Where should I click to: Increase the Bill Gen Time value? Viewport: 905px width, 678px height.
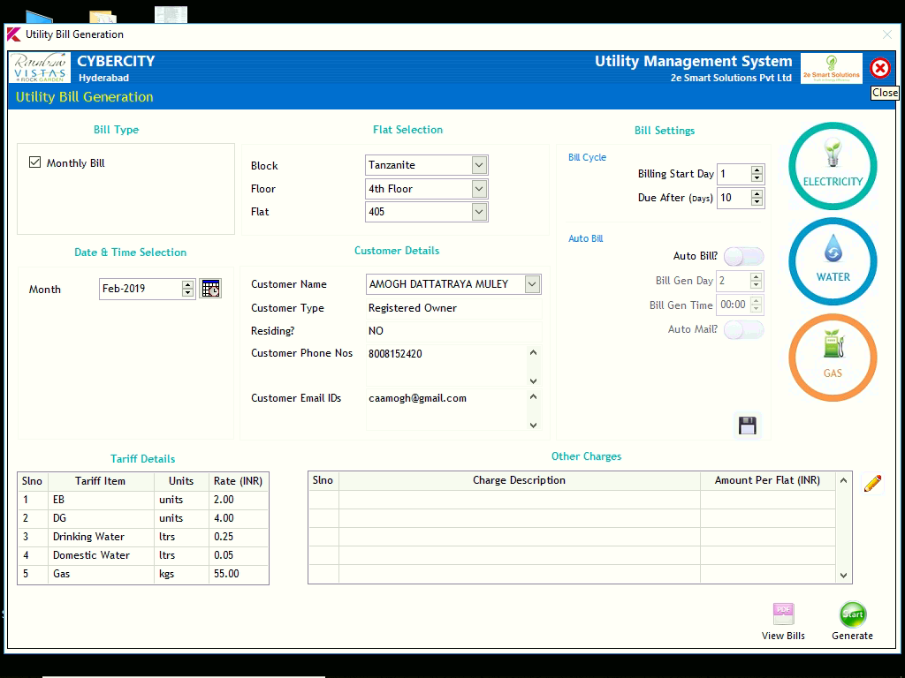click(x=756, y=300)
